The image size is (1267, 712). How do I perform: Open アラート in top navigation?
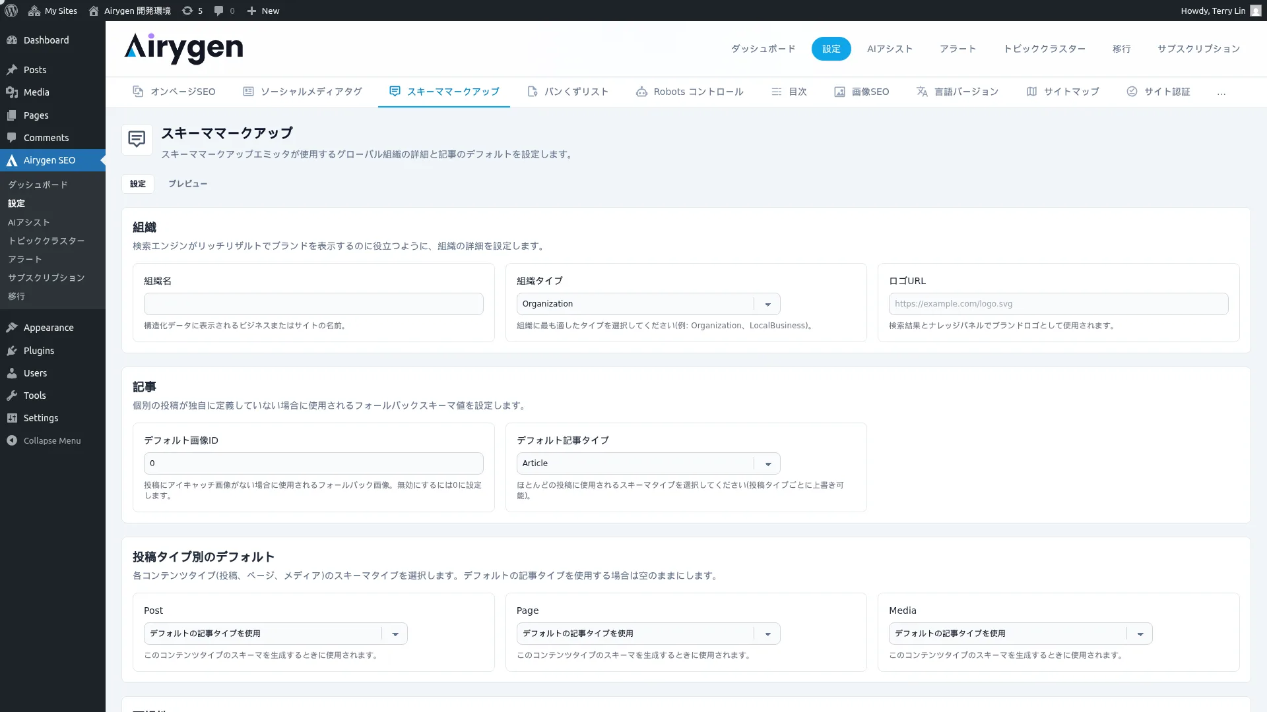(958, 49)
